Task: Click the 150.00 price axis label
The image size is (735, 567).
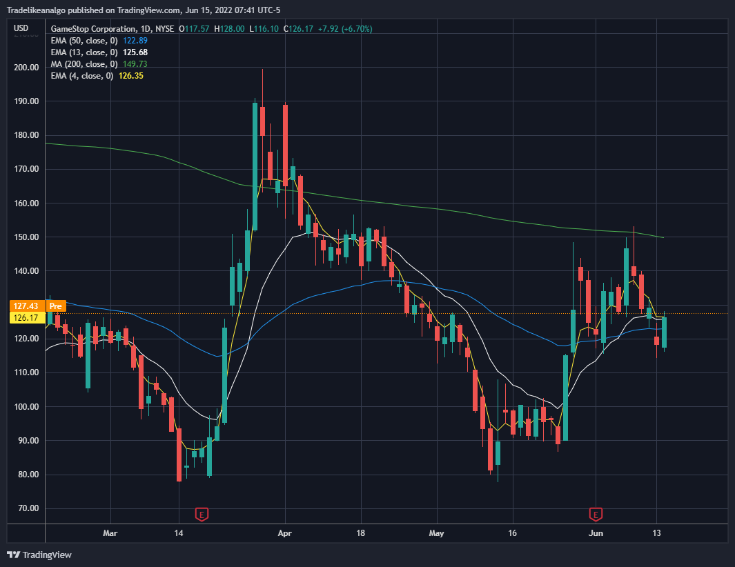Action: pos(26,237)
